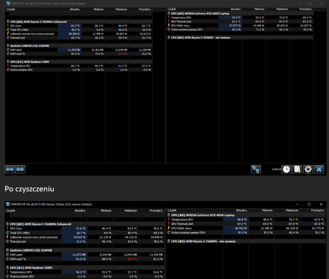Click the expand layout double-arrow icon
The image size is (329, 279).
tap(10, 169)
